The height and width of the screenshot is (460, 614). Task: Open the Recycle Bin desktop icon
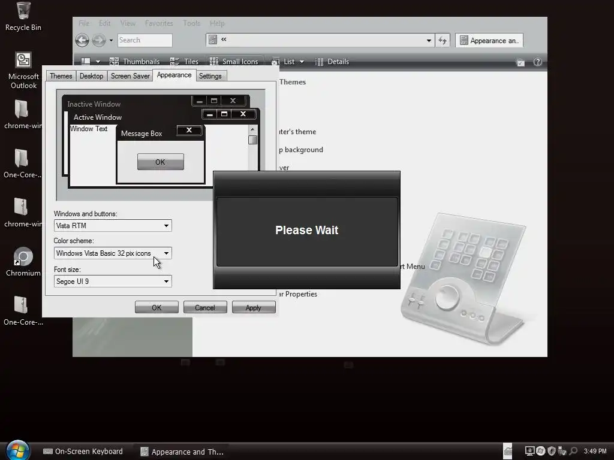(x=23, y=16)
